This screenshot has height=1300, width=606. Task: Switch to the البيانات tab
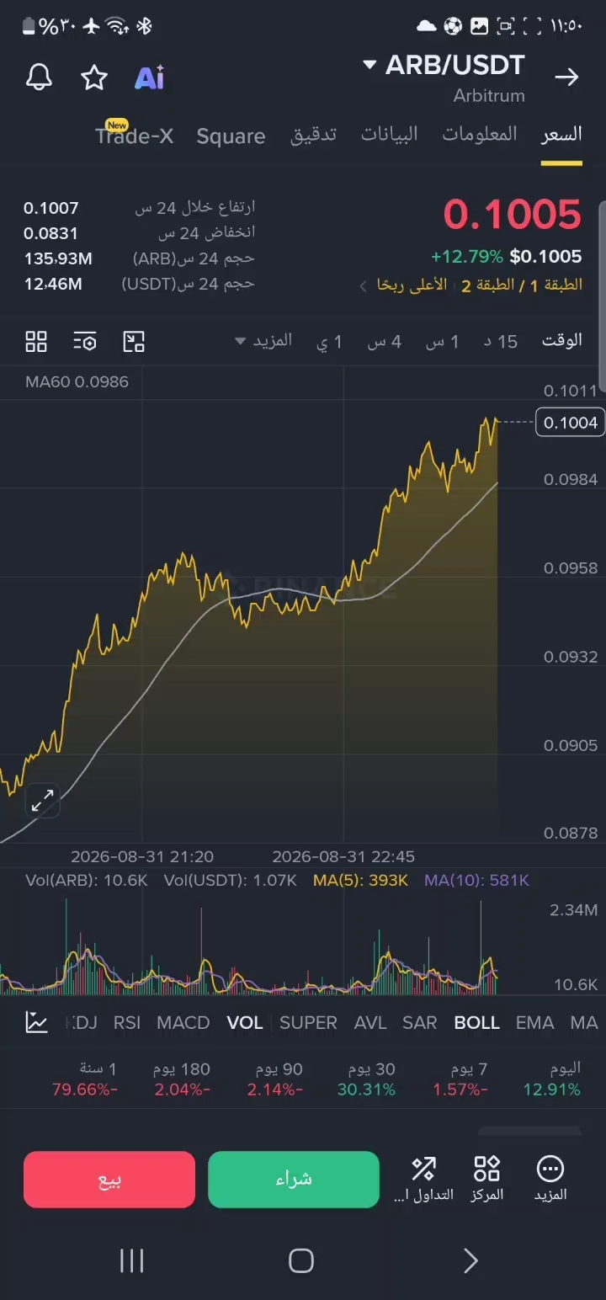click(390, 135)
